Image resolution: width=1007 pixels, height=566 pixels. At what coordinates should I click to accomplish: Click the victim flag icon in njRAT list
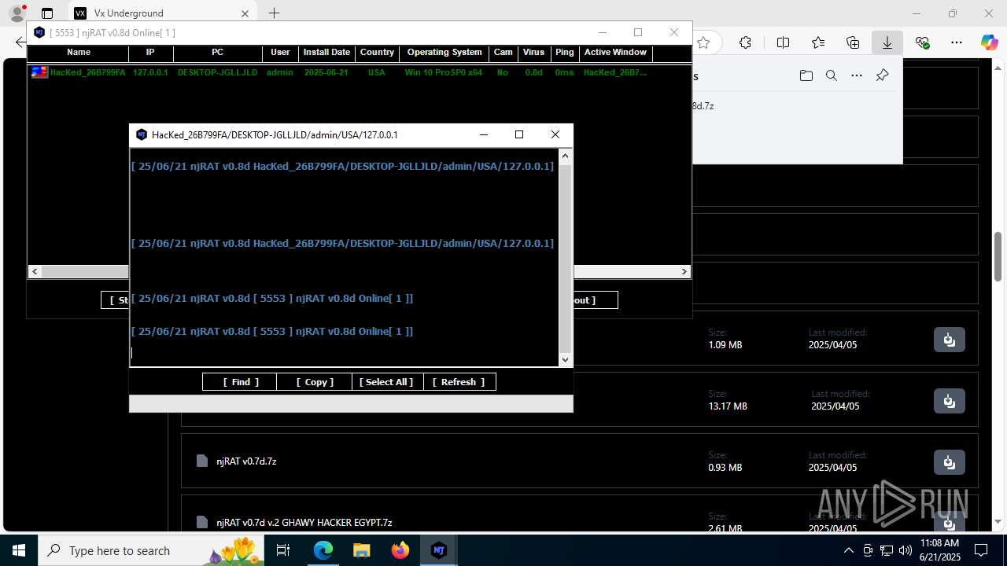pos(39,72)
